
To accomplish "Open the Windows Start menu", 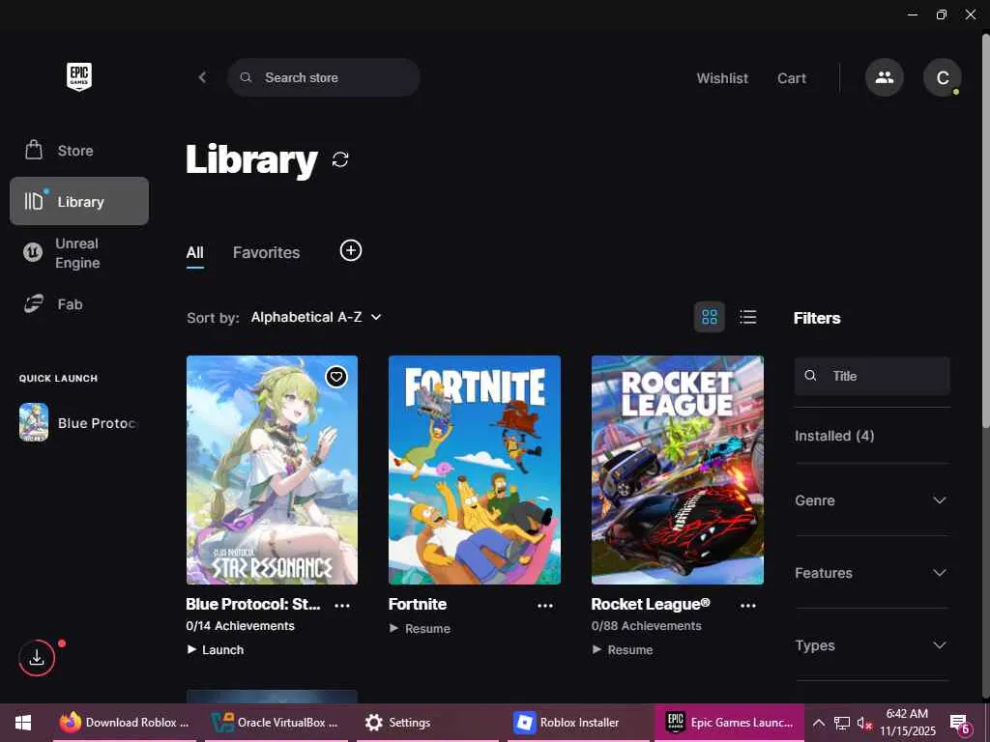I will (x=23, y=723).
